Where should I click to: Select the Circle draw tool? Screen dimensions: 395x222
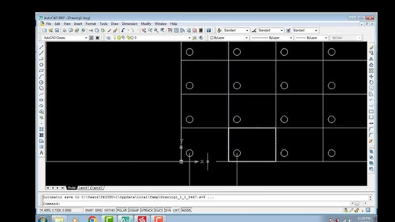[x=41, y=82]
